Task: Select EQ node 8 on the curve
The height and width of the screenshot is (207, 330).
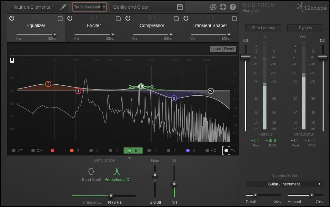Action: (174, 98)
